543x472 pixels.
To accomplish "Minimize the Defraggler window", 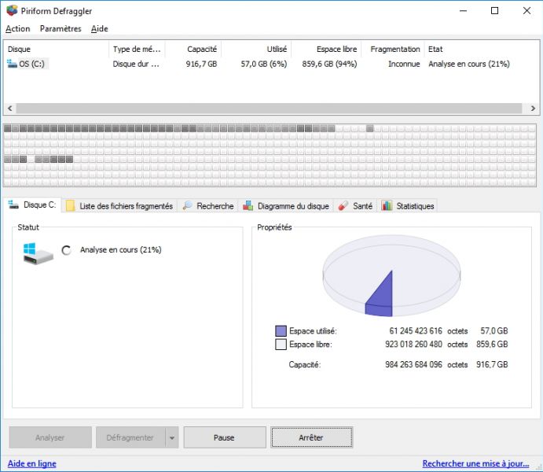I will [463, 11].
